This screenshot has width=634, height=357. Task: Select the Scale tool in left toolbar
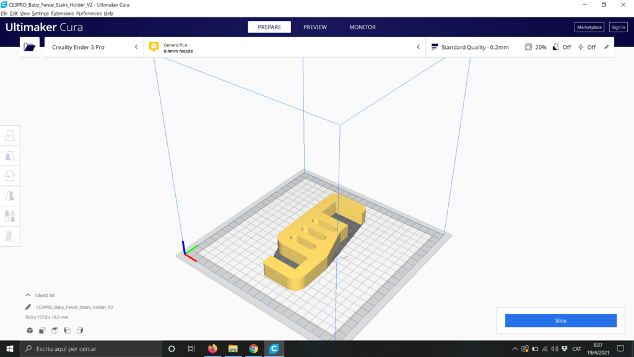point(10,156)
